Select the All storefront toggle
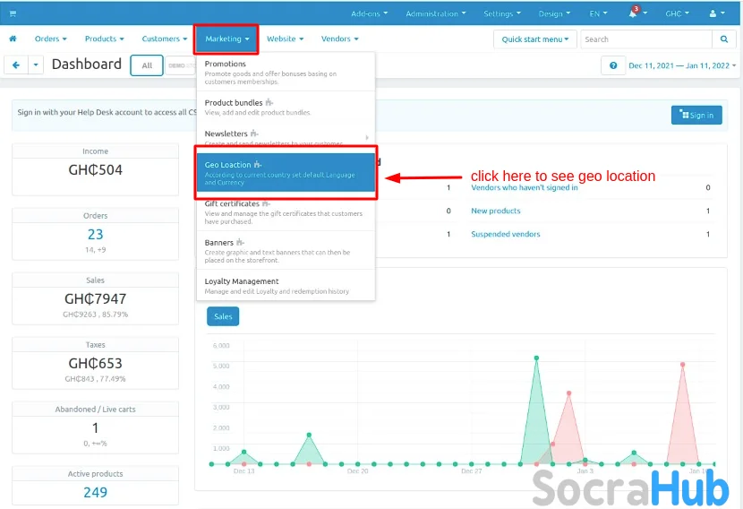This screenshot has width=743, height=509. (147, 65)
